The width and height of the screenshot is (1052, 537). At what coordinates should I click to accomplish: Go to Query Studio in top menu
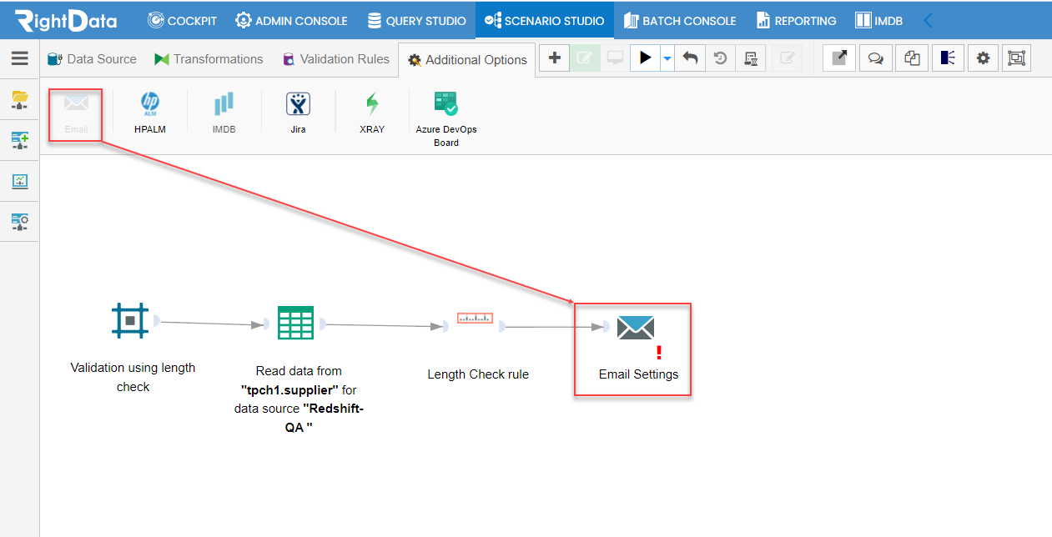tap(416, 20)
